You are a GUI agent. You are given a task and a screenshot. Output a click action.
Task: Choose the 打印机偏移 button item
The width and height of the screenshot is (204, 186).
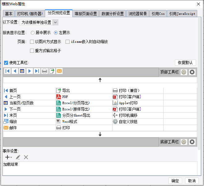[x=138, y=115]
